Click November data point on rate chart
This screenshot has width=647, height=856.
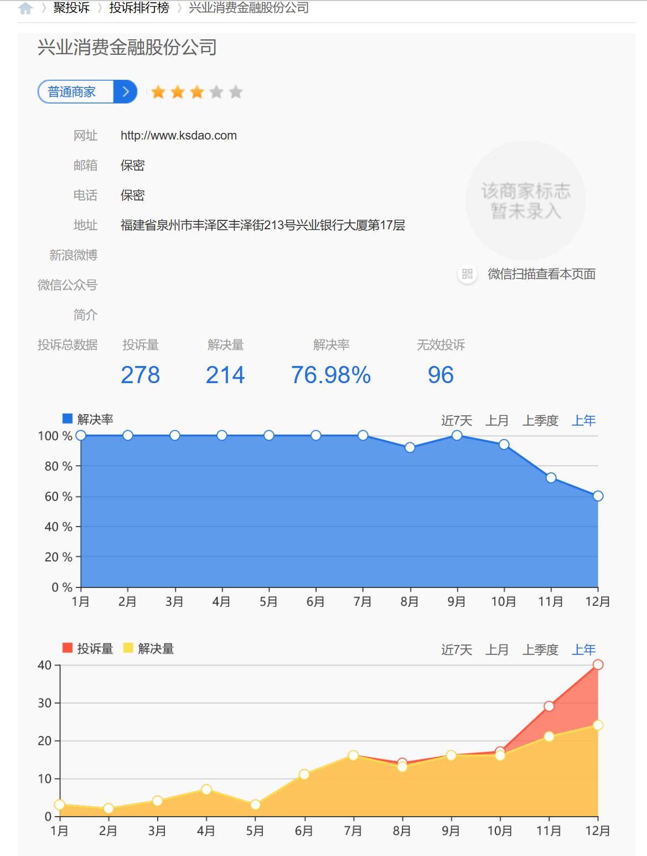pyautogui.click(x=551, y=478)
